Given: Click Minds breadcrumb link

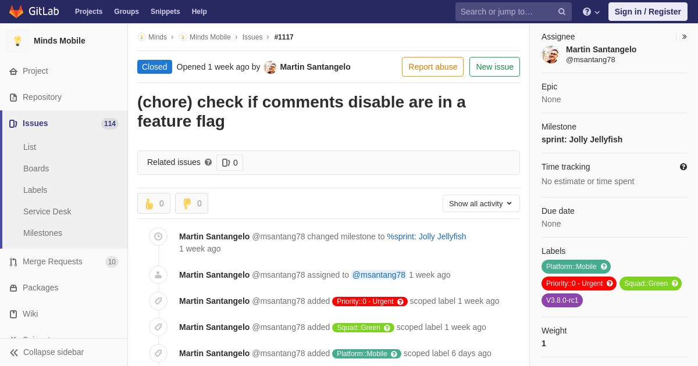Looking at the screenshot, I should pyautogui.click(x=158, y=37).
